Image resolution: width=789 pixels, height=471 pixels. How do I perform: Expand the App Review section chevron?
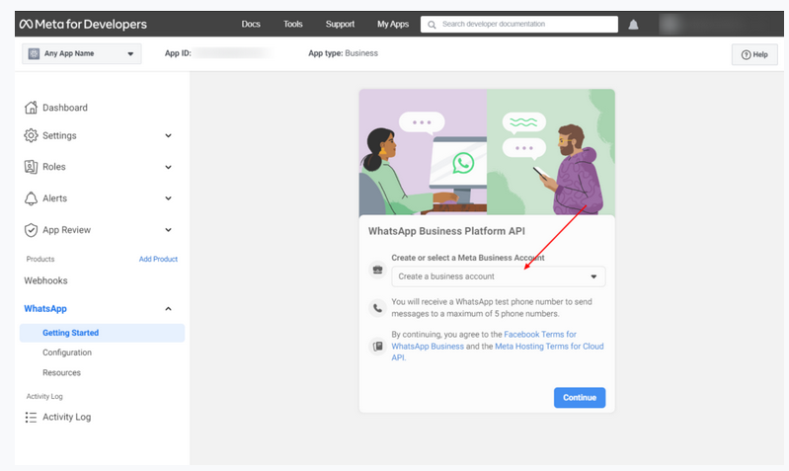point(168,230)
